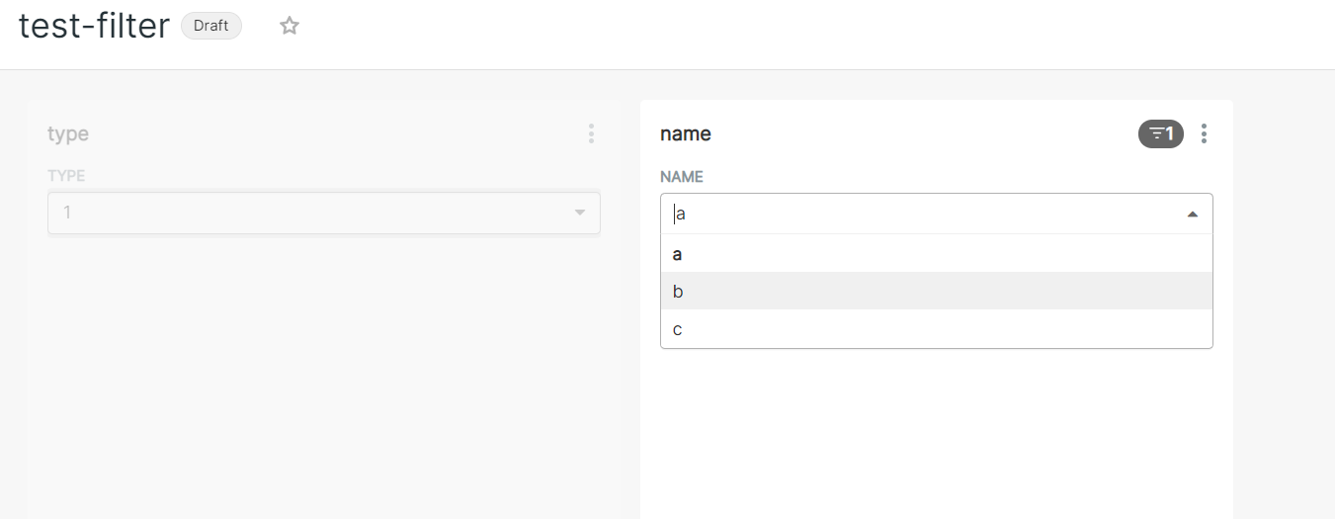The width and height of the screenshot is (1335, 519).
Task: Focus the NAME search input field
Action: point(924,214)
